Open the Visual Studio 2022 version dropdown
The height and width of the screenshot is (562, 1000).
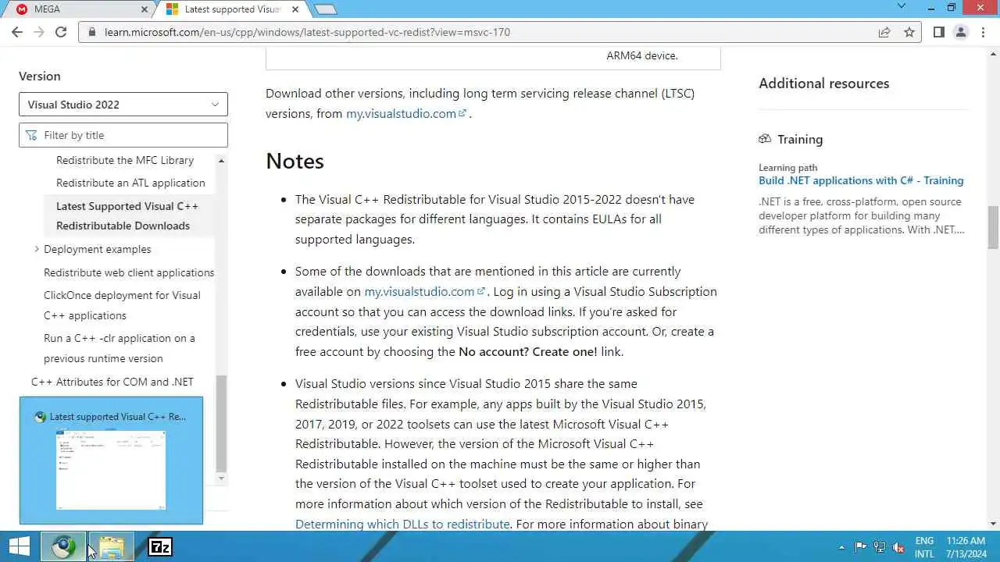click(123, 105)
